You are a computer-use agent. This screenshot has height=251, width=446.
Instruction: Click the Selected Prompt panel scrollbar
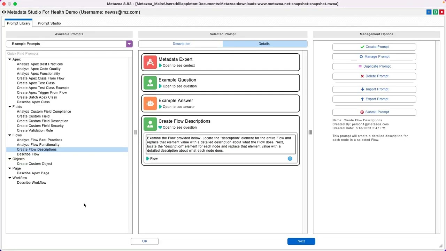(305, 142)
